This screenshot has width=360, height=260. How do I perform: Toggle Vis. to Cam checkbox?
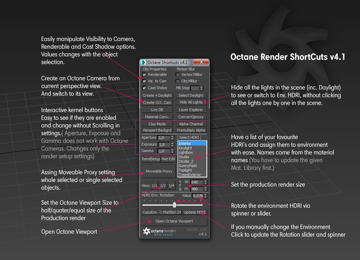(144, 81)
